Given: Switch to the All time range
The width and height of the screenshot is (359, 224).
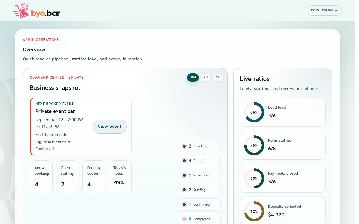Looking at the screenshot, I should [x=217, y=78].
